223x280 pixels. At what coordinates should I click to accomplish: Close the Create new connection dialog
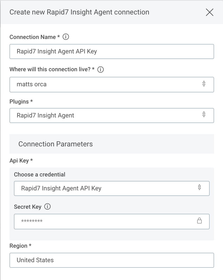209,12
